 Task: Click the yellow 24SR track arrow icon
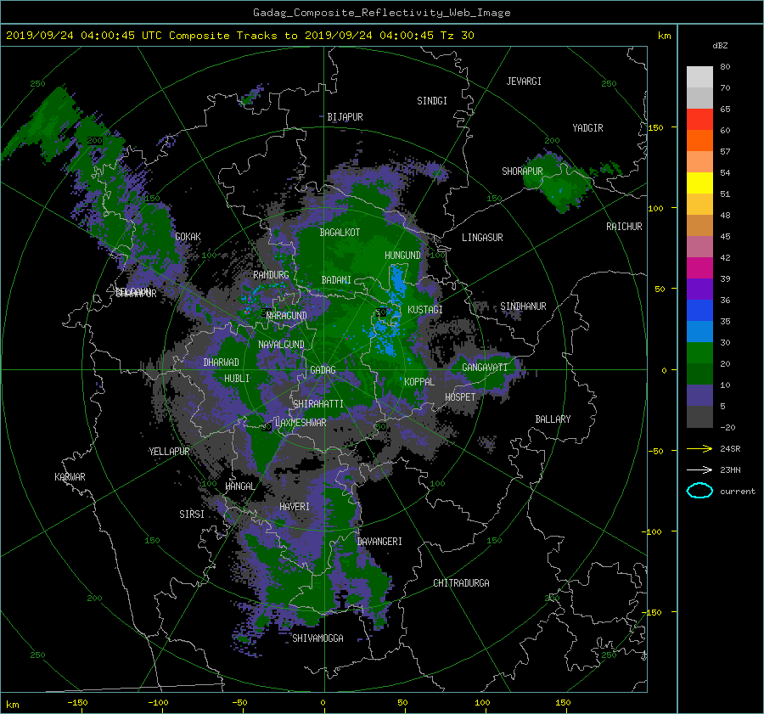699,448
